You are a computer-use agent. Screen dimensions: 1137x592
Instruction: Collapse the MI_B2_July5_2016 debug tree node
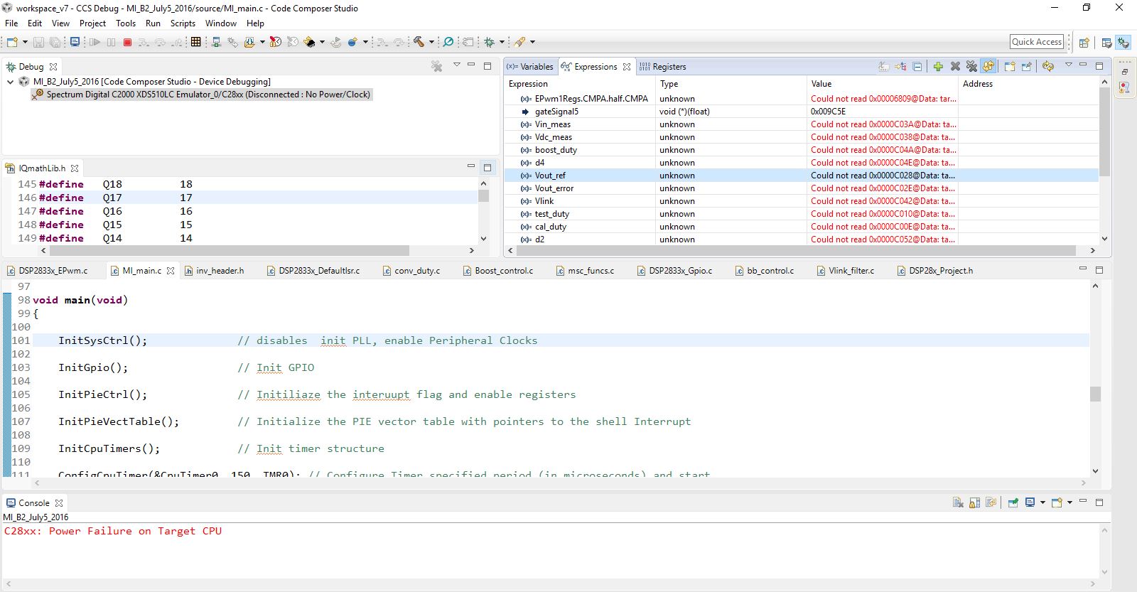[x=10, y=82]
